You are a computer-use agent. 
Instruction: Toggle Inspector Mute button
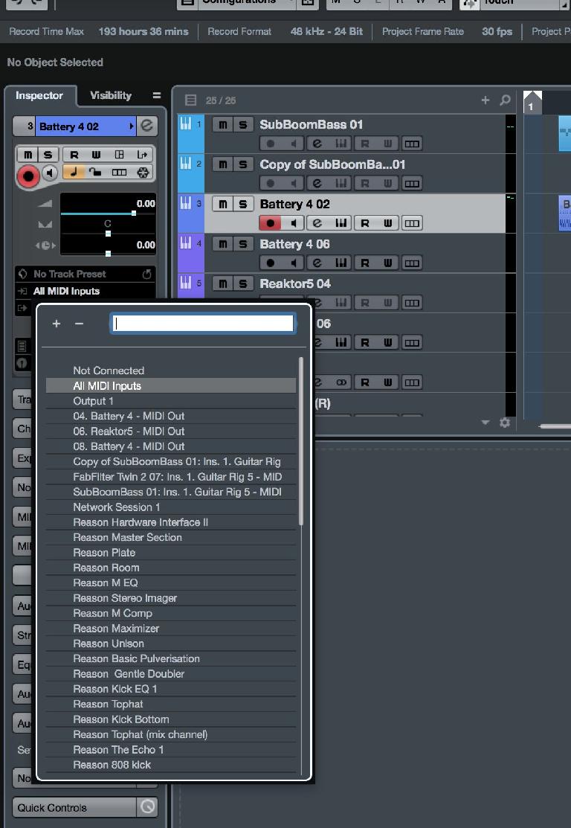pos(28,155)
